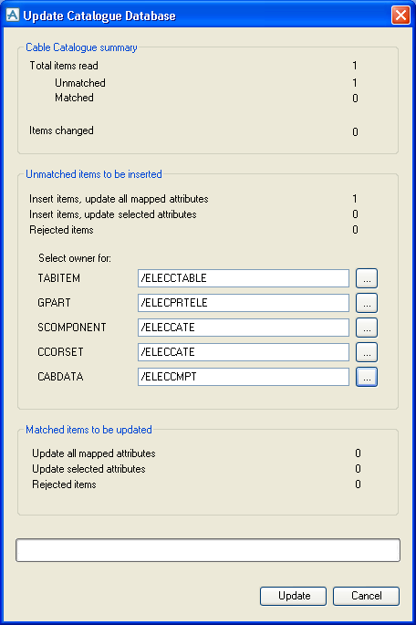Click the Update button
416x625 pixels.
click(293, 596)
